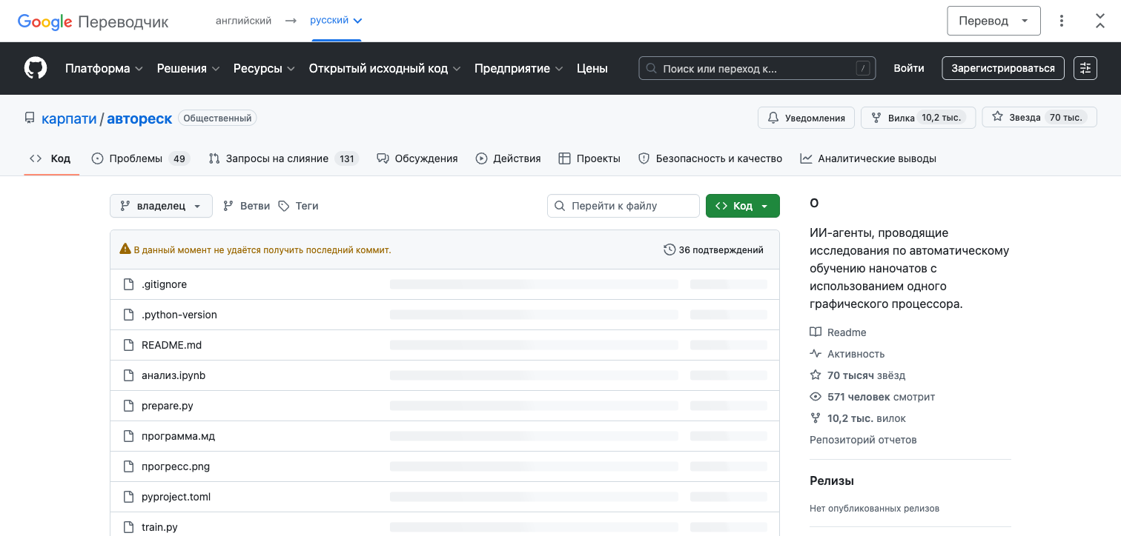Image resolution: width=1121 pixels, height=536 pixels.
Task: Click the star icon beside Звезда
Action: coord(997,117)
